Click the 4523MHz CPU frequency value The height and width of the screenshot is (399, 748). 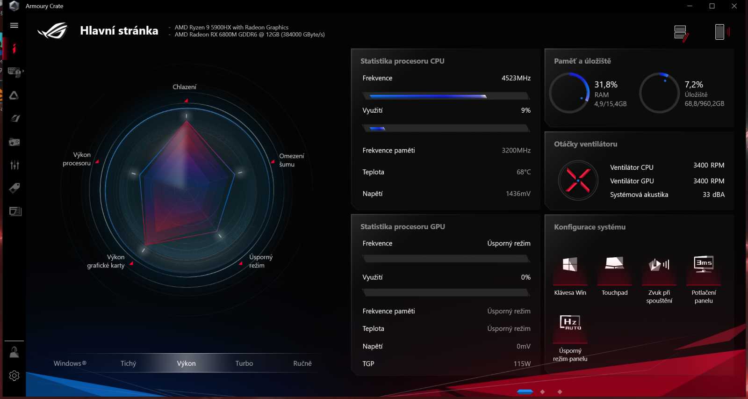click(x=516, y=78)
